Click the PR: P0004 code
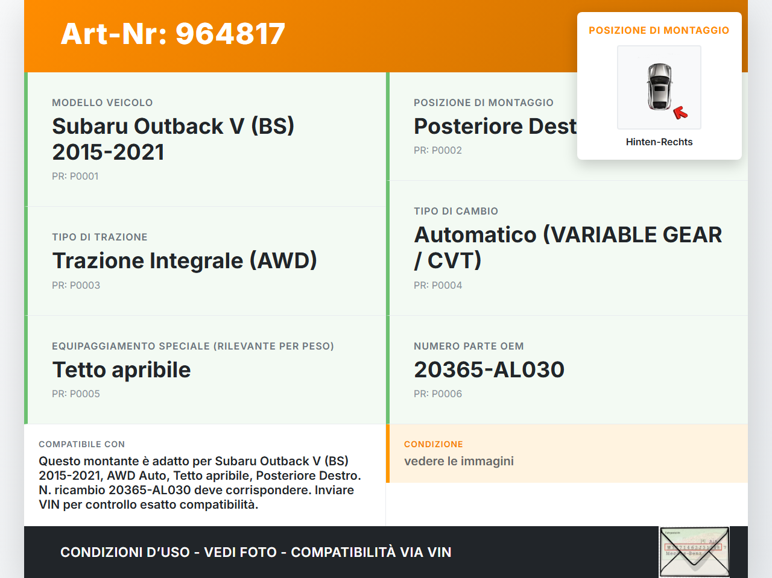This screenshot has width=772, height=578. click(x=438, y=286)
